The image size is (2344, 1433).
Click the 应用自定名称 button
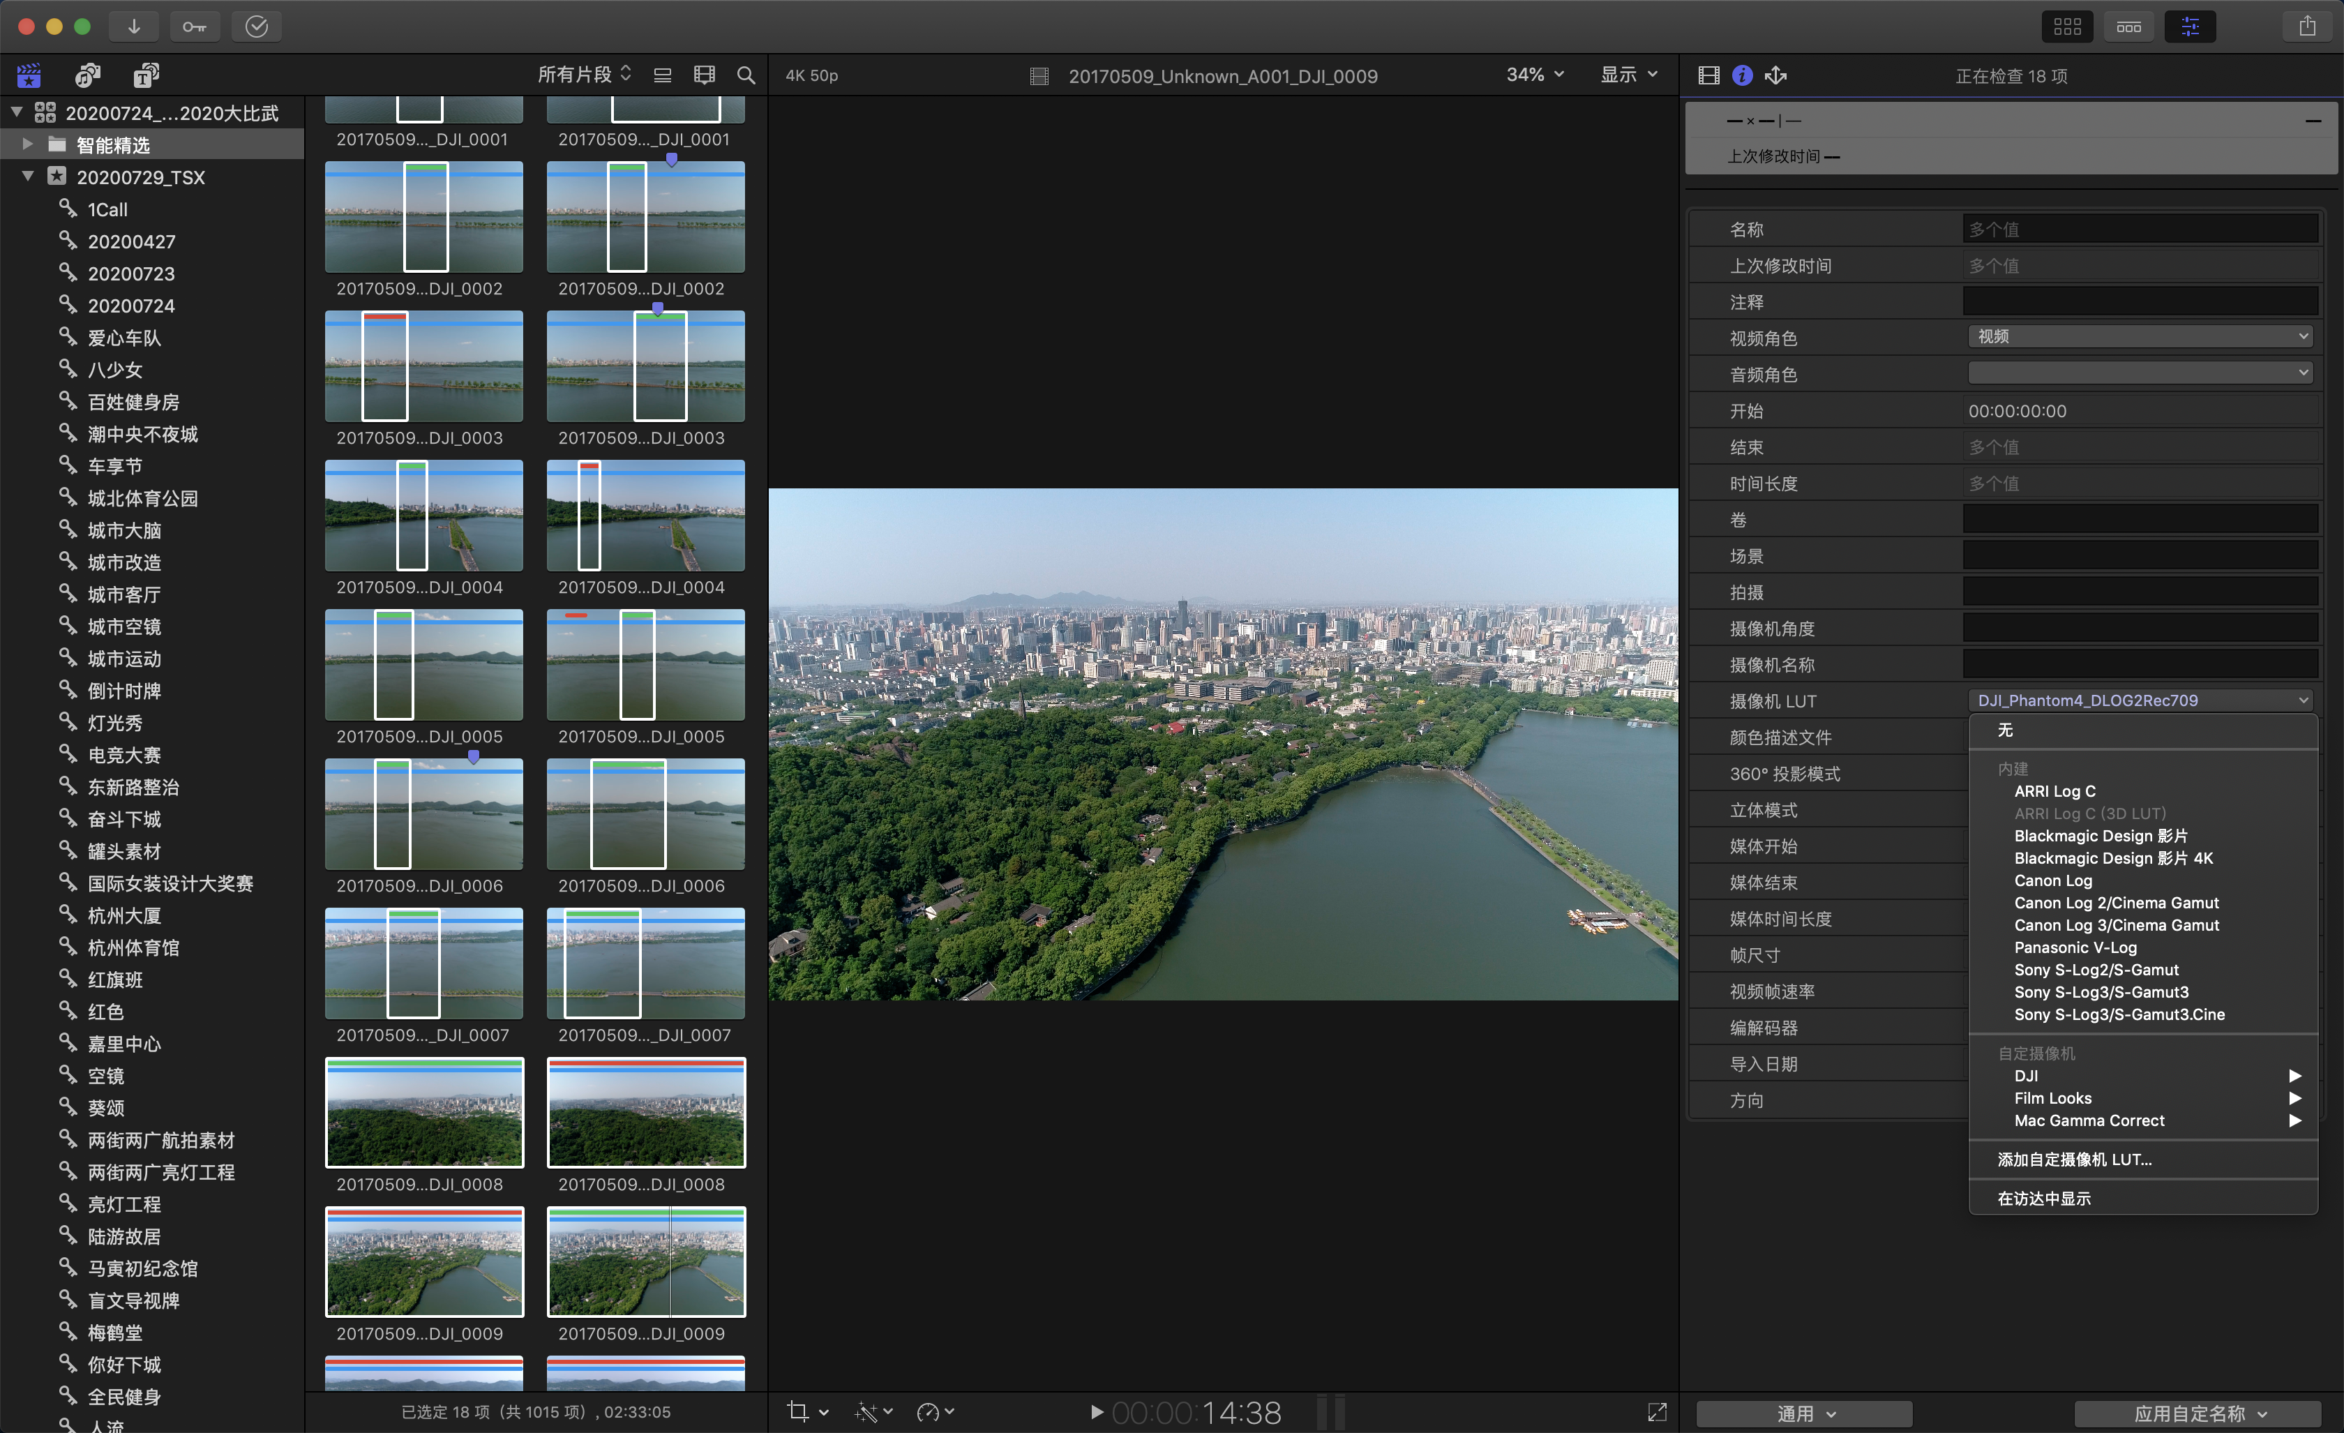tap(2198, 1413)
